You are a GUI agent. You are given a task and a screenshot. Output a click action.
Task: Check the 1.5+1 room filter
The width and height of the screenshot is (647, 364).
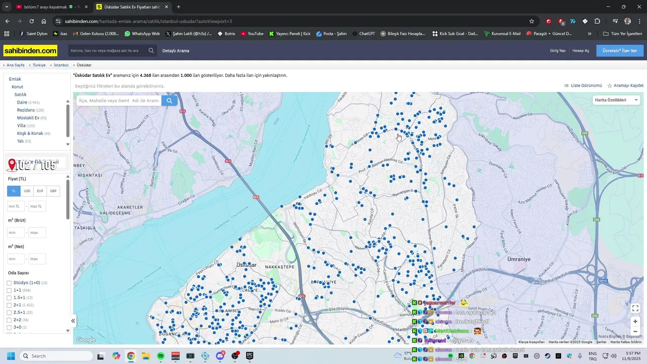coord(9,298)
